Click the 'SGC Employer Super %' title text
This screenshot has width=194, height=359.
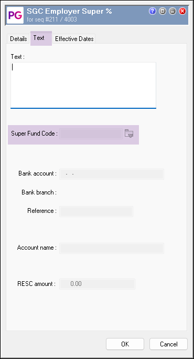[x=69, y=12]
